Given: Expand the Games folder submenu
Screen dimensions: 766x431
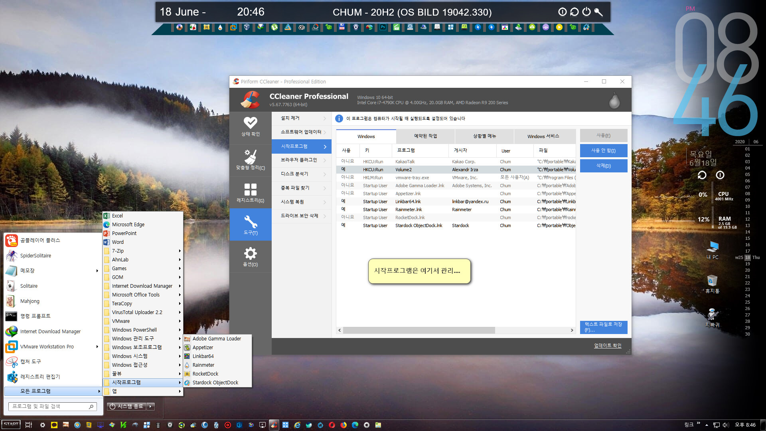Looking at the screenshot, I should [x=142, y=268].
